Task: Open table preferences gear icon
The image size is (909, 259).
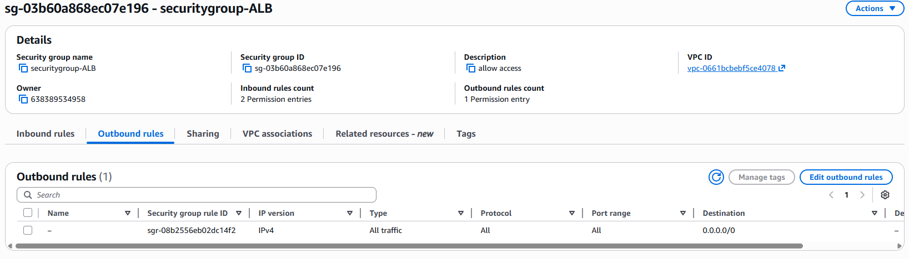Action: pyautogui.click(x=885, y=195)
